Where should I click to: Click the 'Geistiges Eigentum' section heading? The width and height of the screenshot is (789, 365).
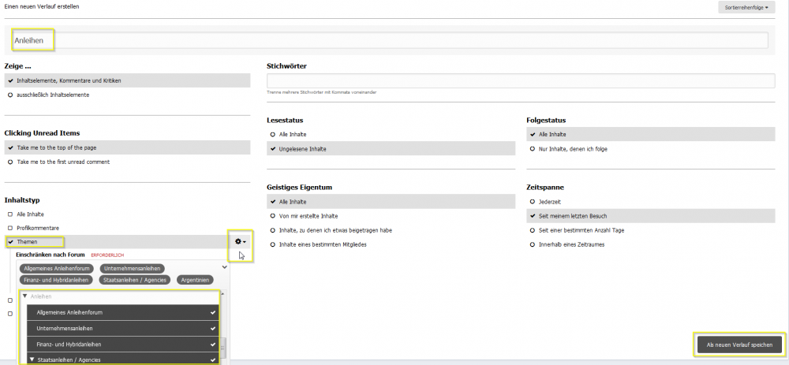click(x=299, y=188)
